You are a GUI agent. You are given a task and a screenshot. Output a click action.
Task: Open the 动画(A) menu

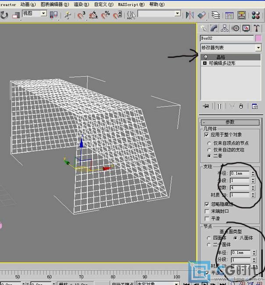pos(28,4)
